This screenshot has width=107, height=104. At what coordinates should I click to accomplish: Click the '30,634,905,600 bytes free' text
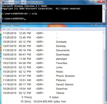coord(50,102)
